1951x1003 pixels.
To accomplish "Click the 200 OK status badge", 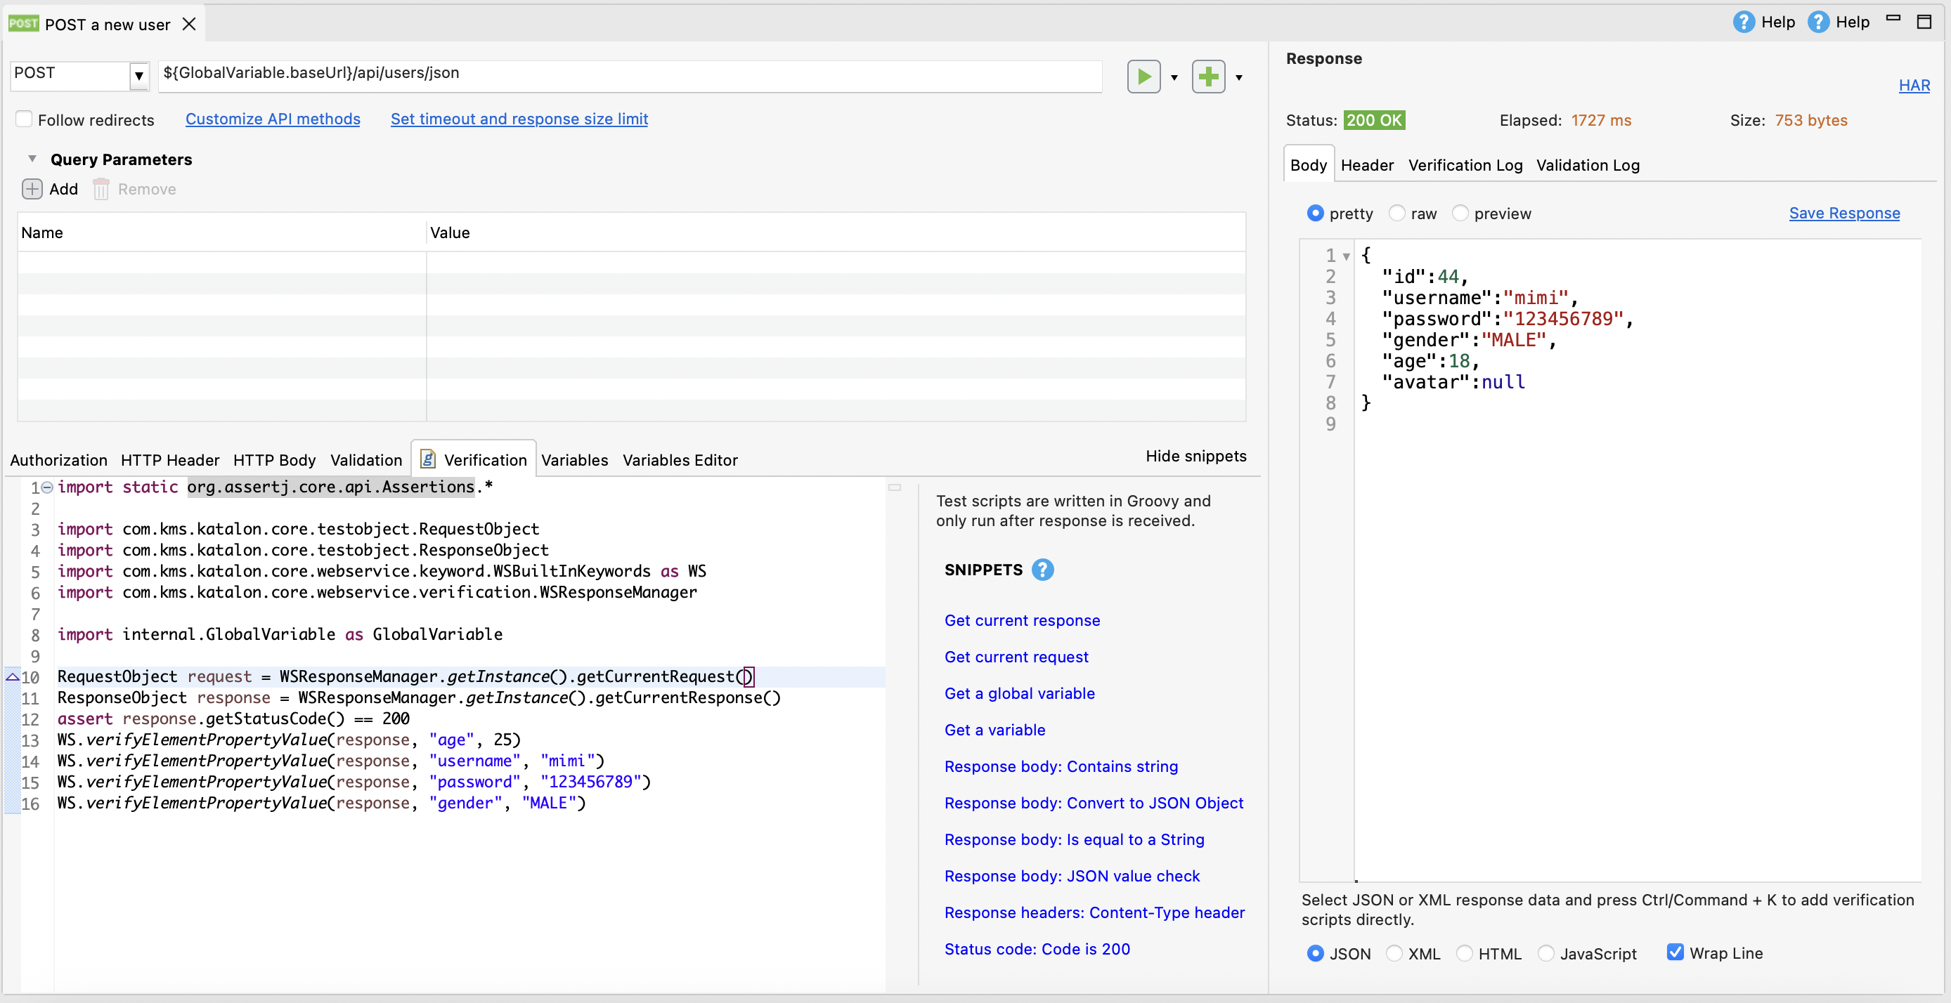I will click(1373, 120).
